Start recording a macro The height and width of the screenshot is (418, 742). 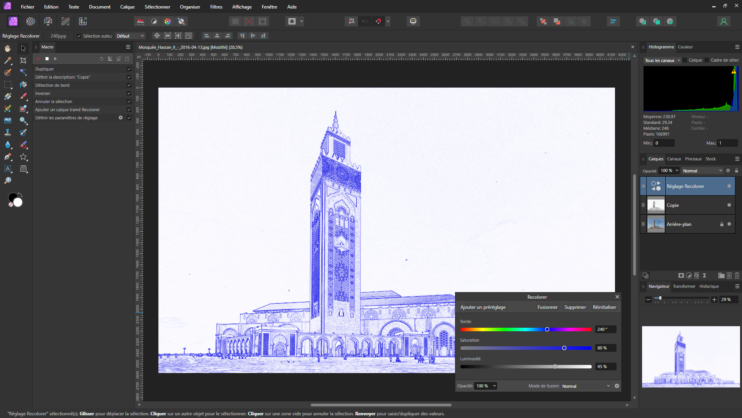coord(39,59)
